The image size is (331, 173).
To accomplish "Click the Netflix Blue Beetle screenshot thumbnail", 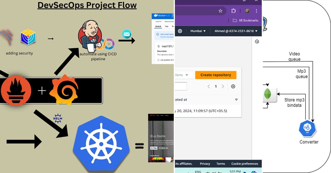I will coord(161,138).
